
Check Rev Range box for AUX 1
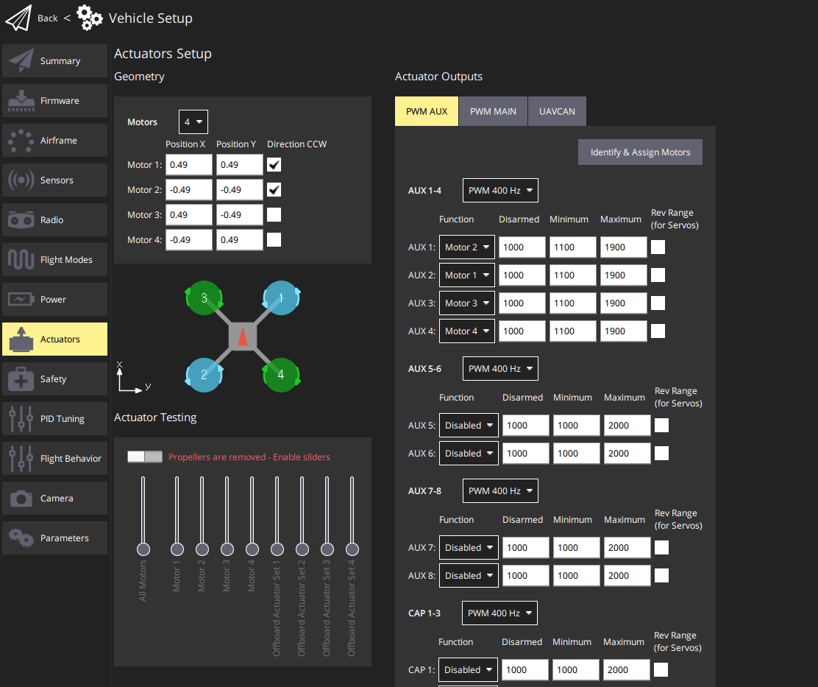point(658,247)
